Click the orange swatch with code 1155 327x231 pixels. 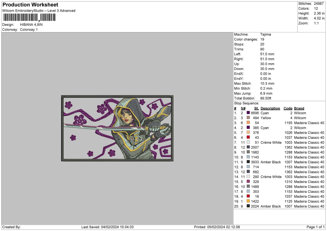(x=248, y=123)
